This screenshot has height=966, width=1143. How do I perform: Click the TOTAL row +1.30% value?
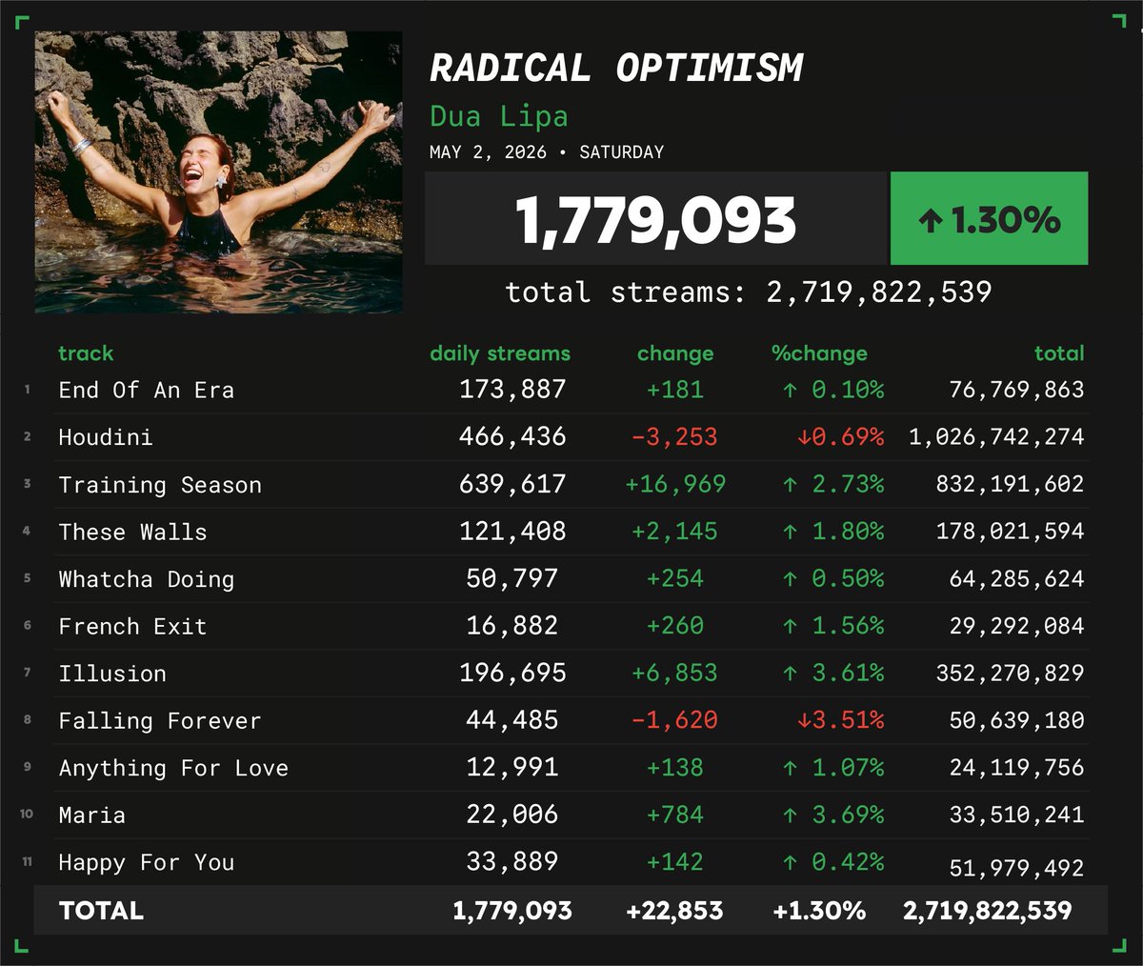click(x=819, y=911)
